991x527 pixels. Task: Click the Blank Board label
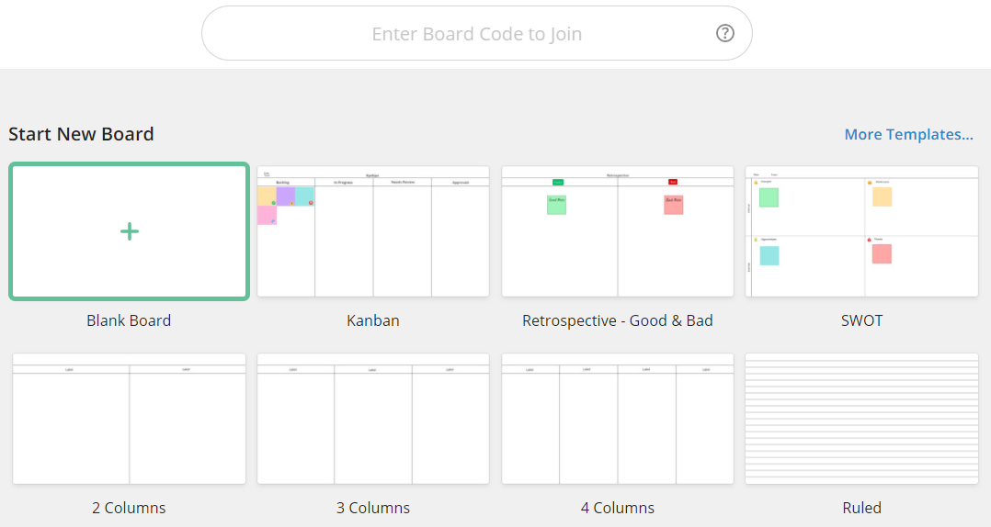click(129, 320)
